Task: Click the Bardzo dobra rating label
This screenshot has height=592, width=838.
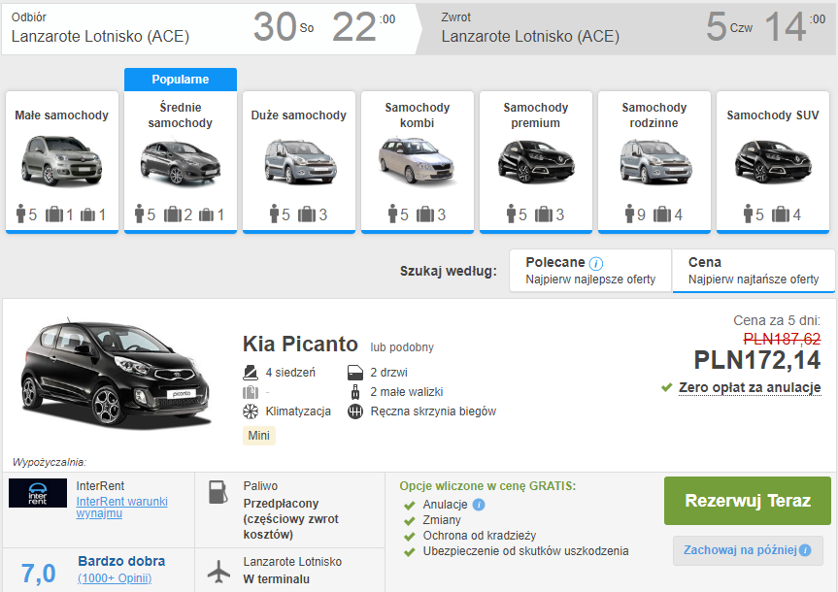Action: [x=121, y=561]
